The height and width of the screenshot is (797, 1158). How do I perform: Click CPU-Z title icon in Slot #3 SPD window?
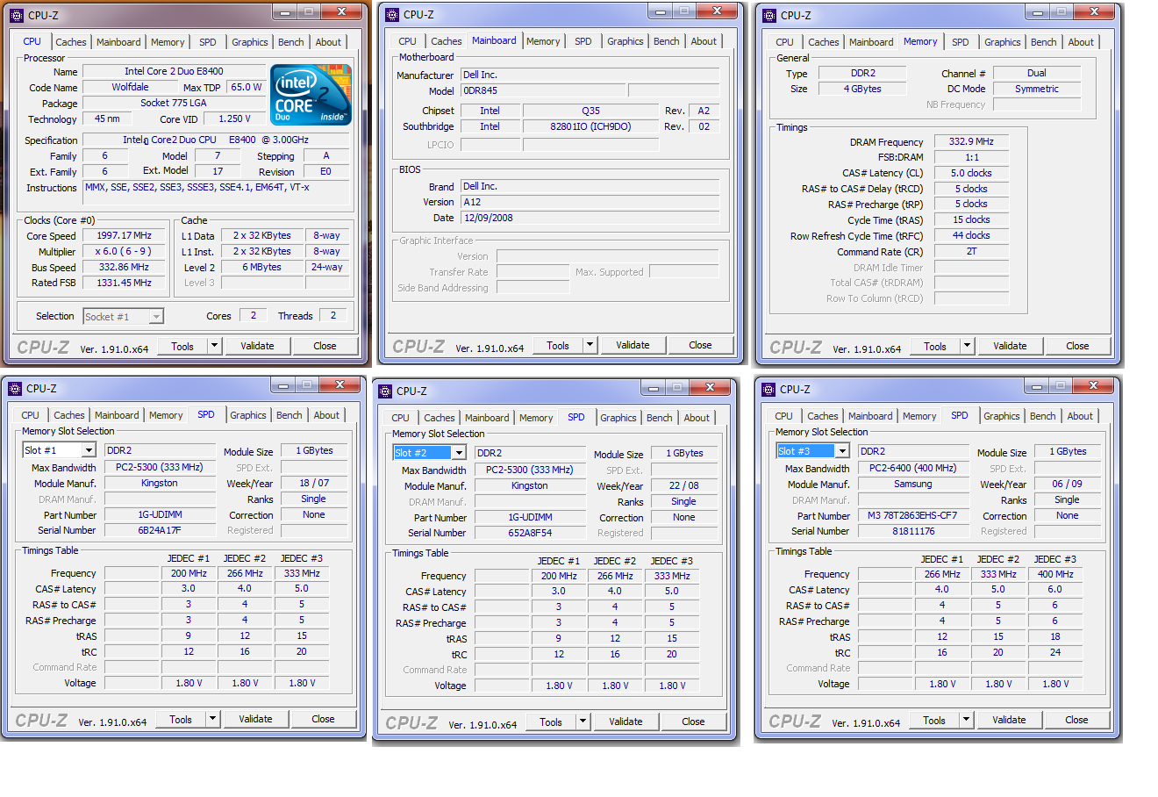[x=768, y=389]
